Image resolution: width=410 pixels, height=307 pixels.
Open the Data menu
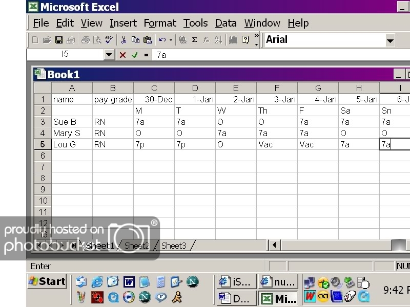225,23
